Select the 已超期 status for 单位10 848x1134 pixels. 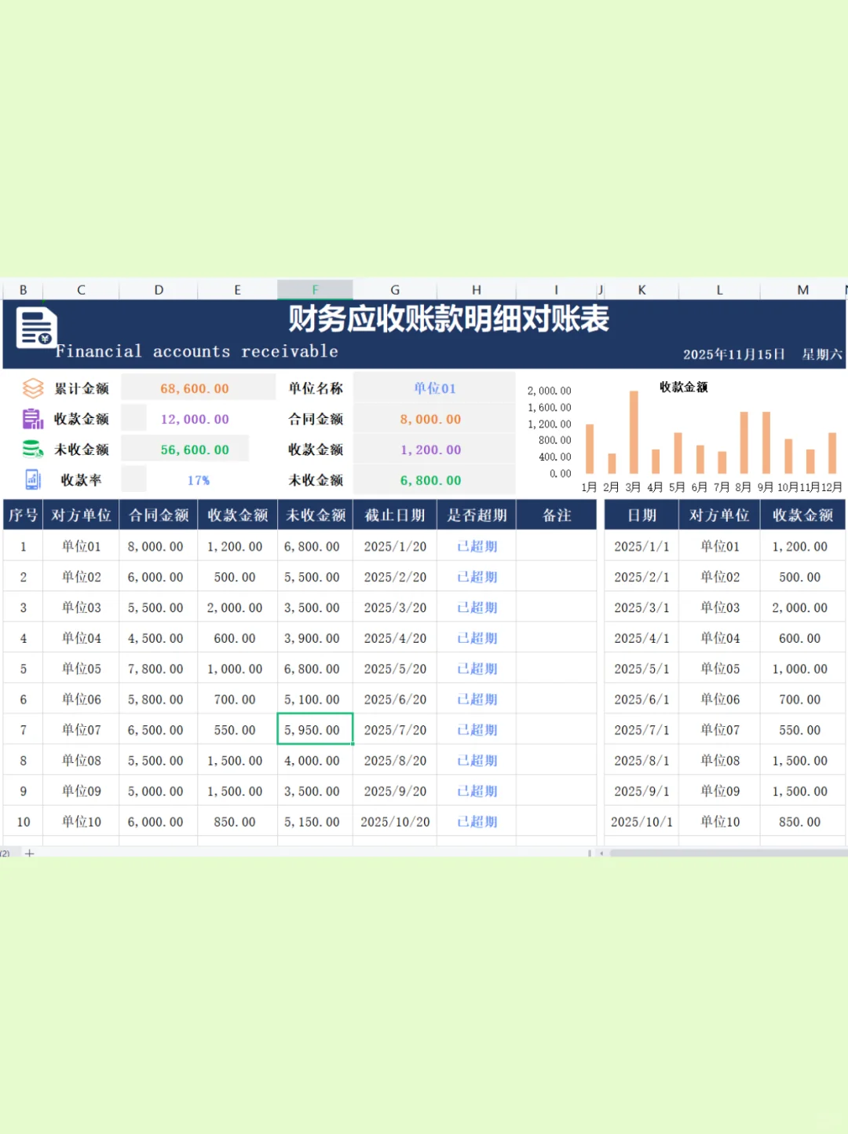[x=475, y=821]
